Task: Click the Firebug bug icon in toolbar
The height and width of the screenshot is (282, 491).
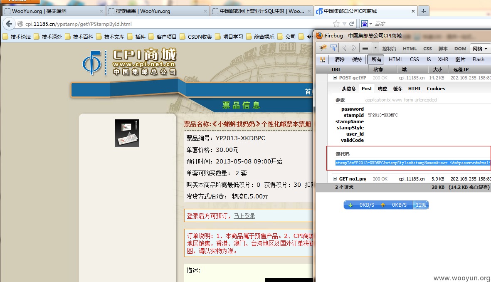Action: (323, 48)
